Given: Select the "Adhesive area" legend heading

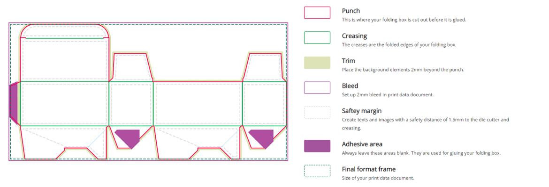Looking at the screenshot, I should [x=362, y=144].
